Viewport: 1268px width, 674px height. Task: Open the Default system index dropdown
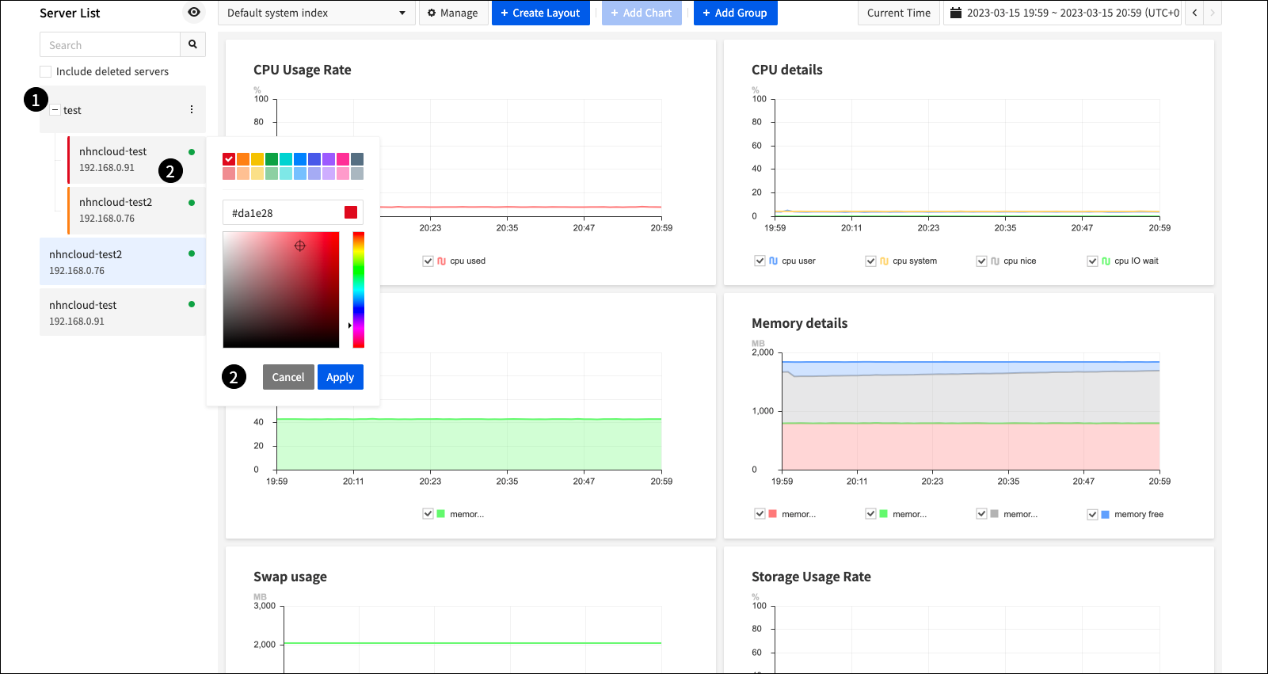316,13
